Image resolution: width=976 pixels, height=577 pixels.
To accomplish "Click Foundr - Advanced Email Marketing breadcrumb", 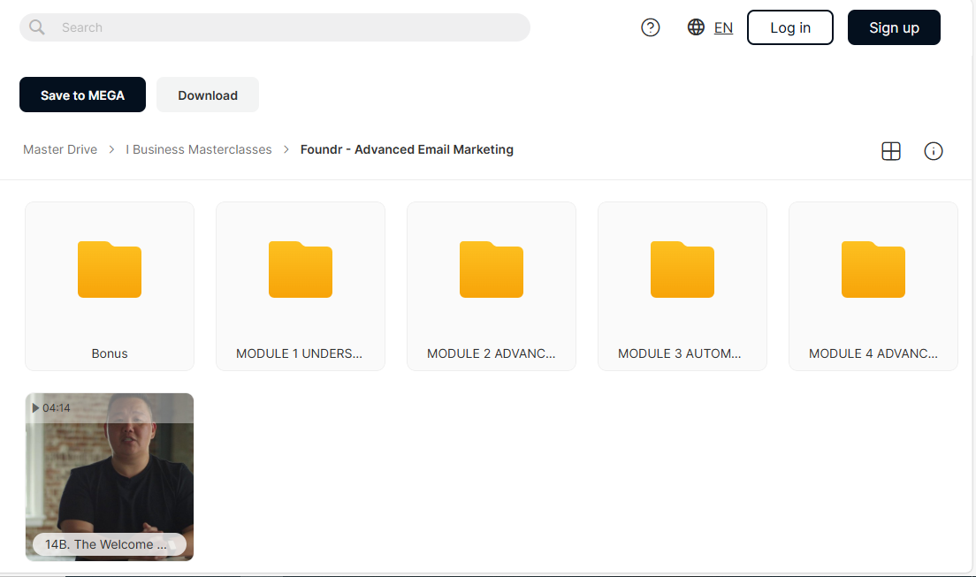I will [407, 149].
